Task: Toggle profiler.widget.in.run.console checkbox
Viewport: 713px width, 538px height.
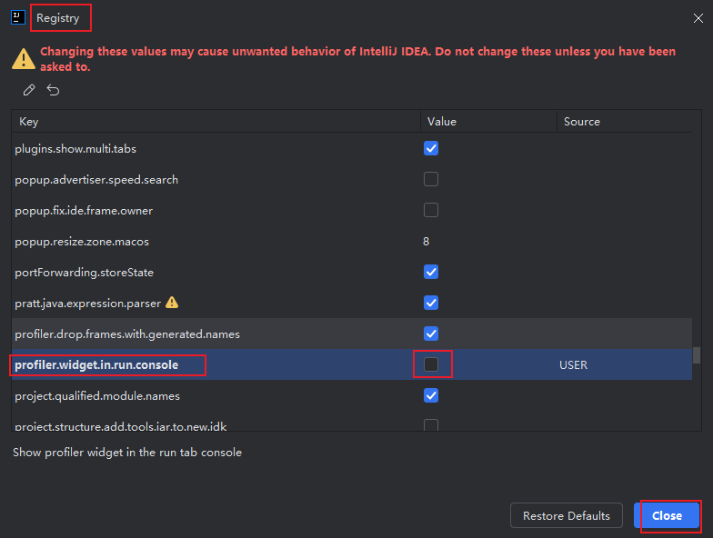Action: (431, 364)
